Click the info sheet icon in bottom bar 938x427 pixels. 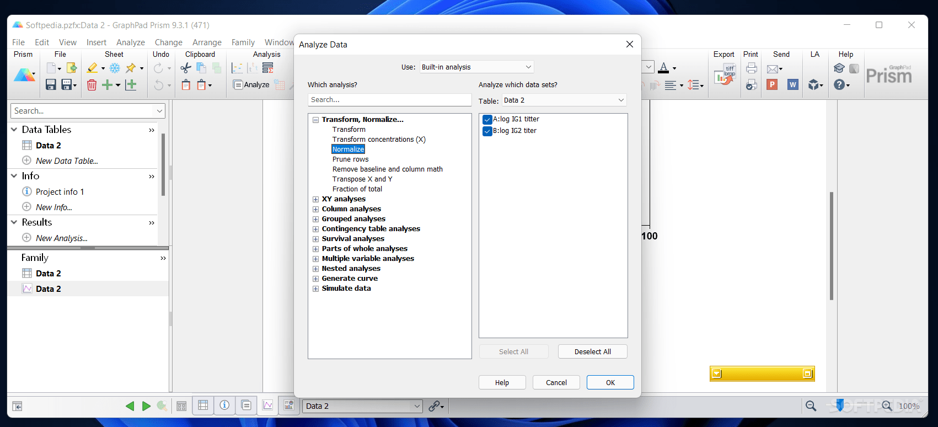[224, 405]
